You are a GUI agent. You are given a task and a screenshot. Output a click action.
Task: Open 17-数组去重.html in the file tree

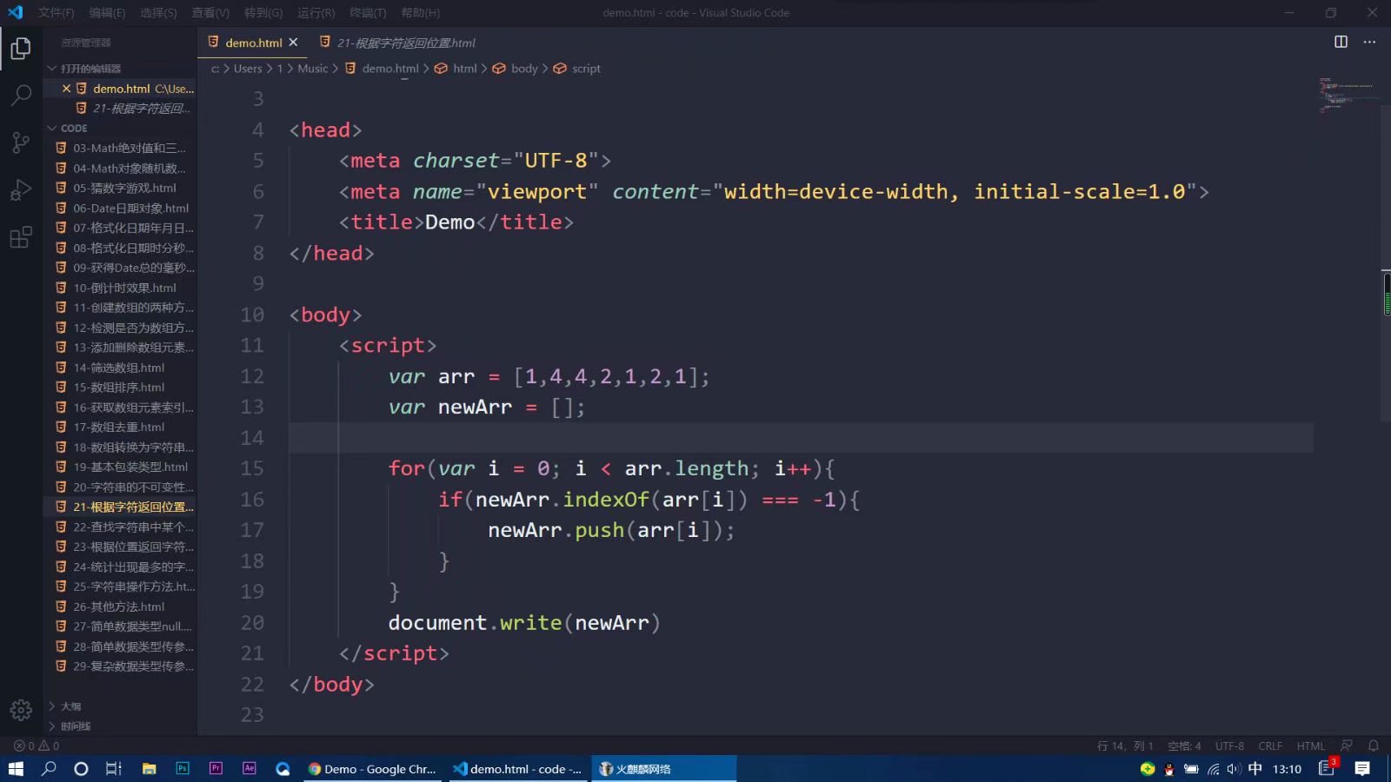pyautogui.click(x=120, y=427)
